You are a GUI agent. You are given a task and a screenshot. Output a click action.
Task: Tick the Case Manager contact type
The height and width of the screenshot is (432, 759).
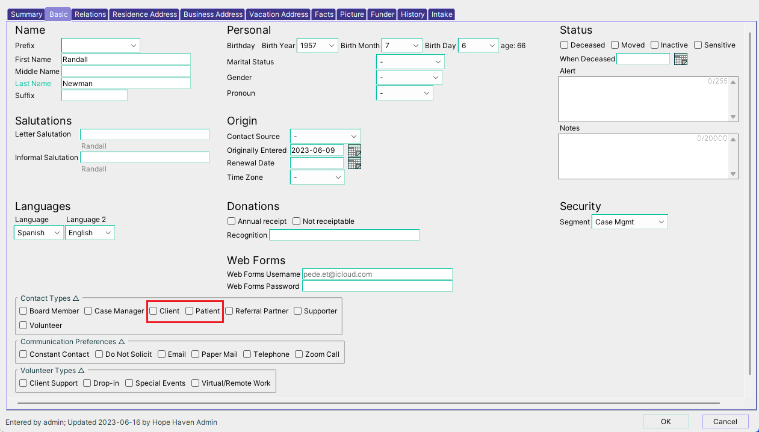tap(88, 311)
